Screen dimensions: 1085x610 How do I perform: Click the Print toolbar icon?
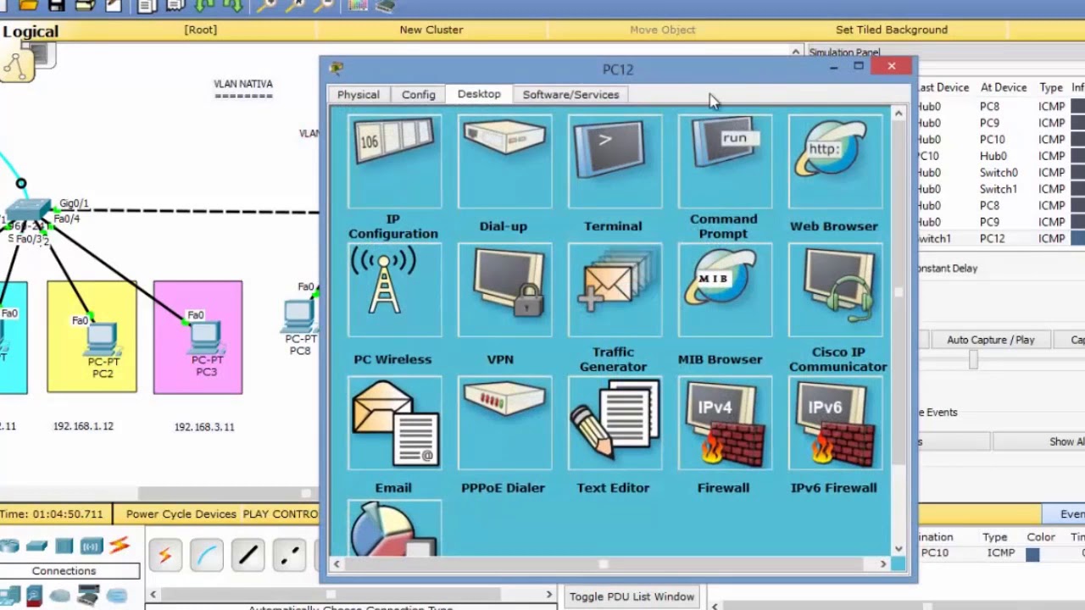pos(85,5)
